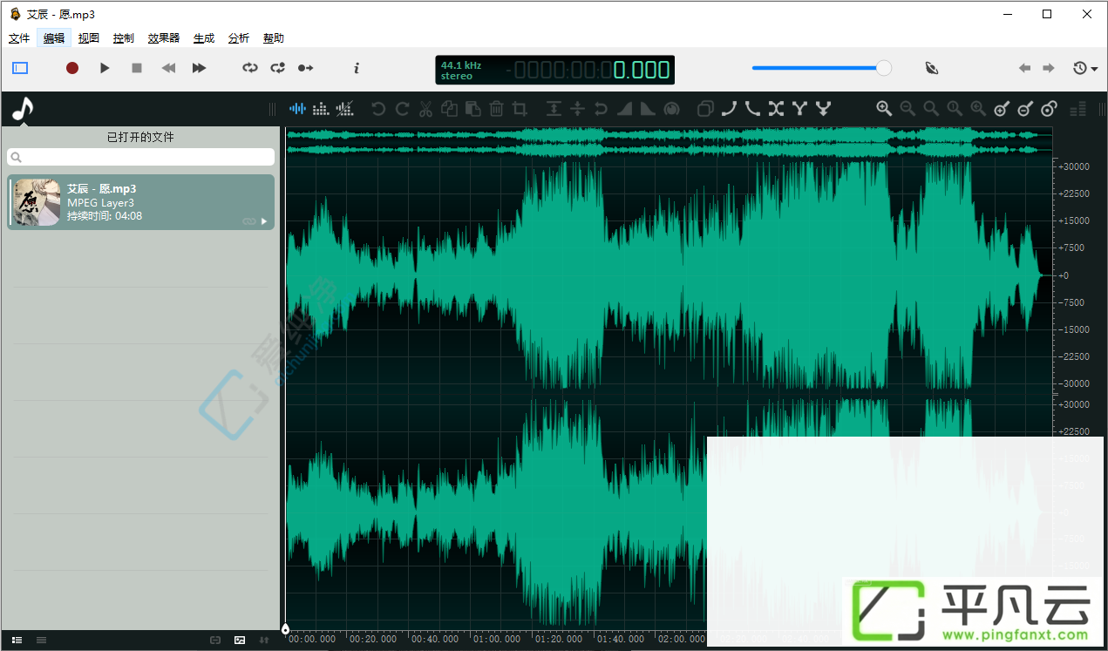The height and width of the screenshot is (651, 1108).
Task: Toggle loop selection with dot icon
Action: click(x=278, y=68)
